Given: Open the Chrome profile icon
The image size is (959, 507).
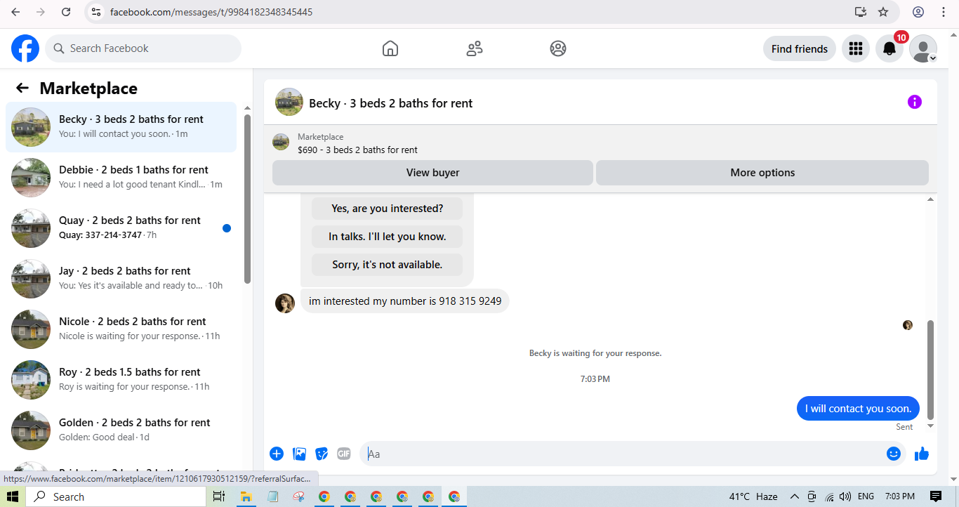Looking at the screenshot, I should tap(918, 12).
